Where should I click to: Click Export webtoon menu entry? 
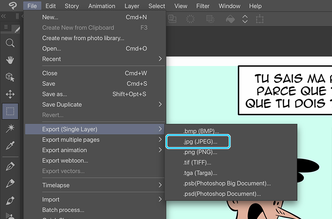[65, 160]
